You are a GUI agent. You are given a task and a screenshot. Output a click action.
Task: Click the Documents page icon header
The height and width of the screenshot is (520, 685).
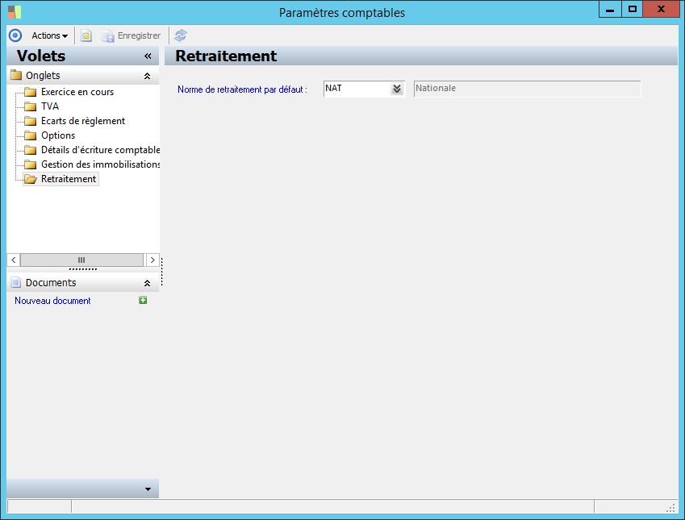[x=16, y=282]
